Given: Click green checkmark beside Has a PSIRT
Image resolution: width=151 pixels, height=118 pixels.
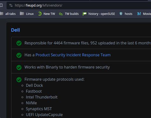Looking at the screenshot, I should click(19, 55).
